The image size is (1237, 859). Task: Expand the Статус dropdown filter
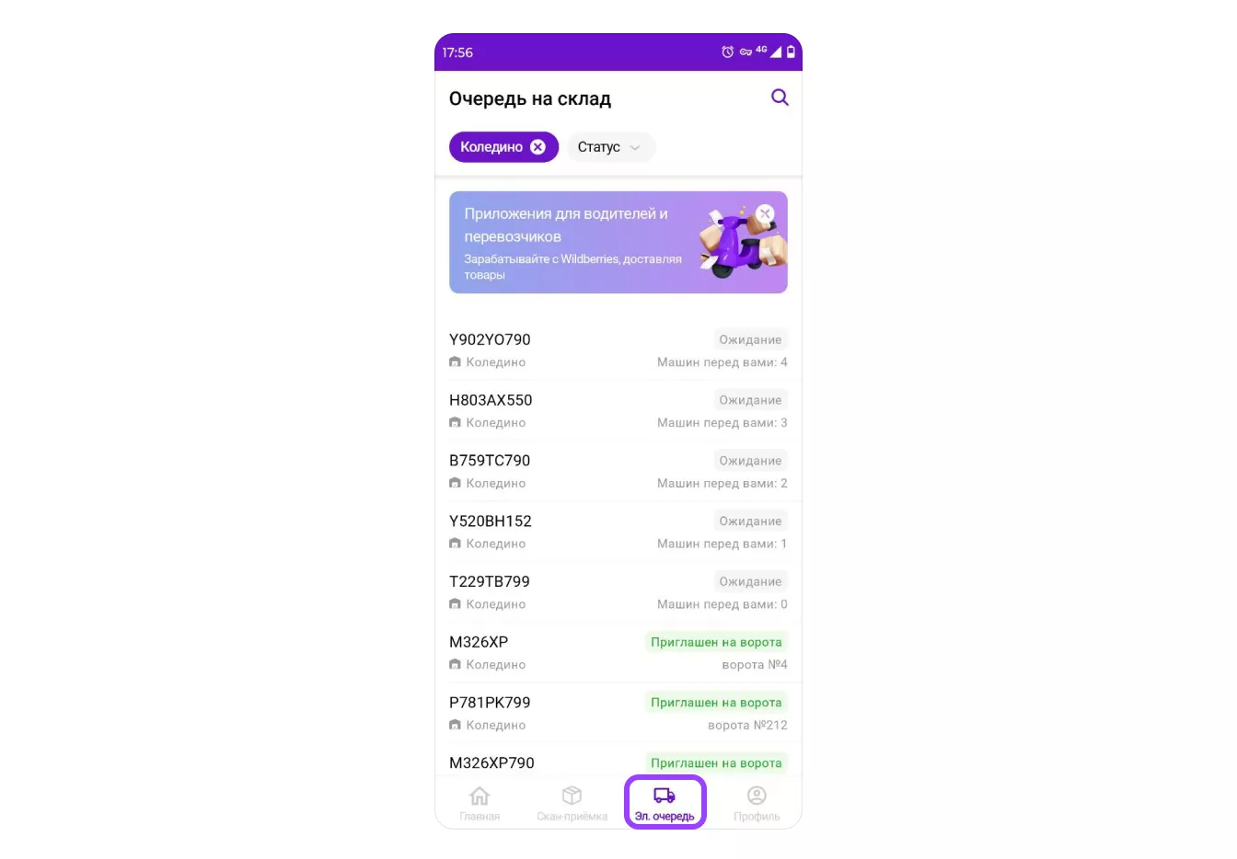point(611,147)
